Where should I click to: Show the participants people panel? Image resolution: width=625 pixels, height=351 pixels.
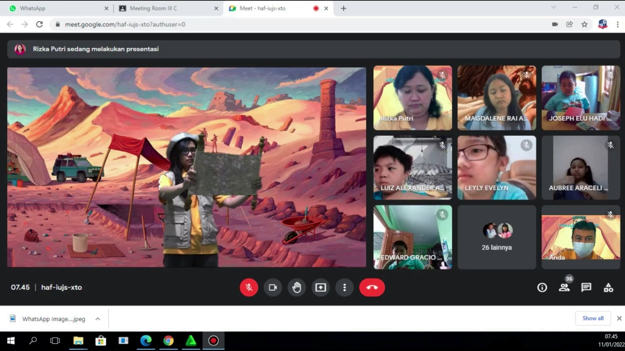(564, 287)
